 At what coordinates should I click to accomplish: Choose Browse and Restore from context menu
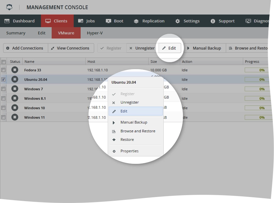[136, 131]
